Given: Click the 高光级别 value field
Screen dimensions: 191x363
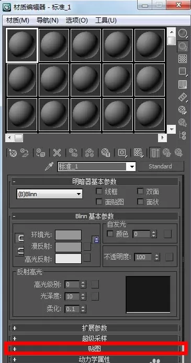Looking at the screenshot, I should [72, 284].
